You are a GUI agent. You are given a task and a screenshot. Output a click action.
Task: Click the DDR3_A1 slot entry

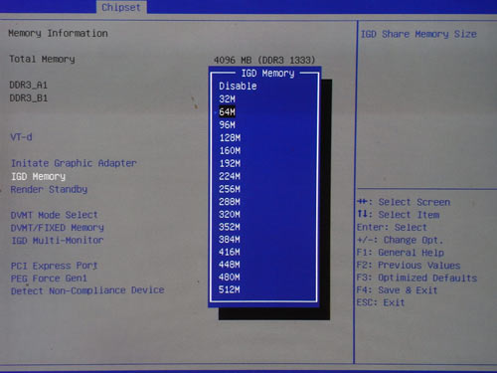pyautogui.click(x=29, y=86)
